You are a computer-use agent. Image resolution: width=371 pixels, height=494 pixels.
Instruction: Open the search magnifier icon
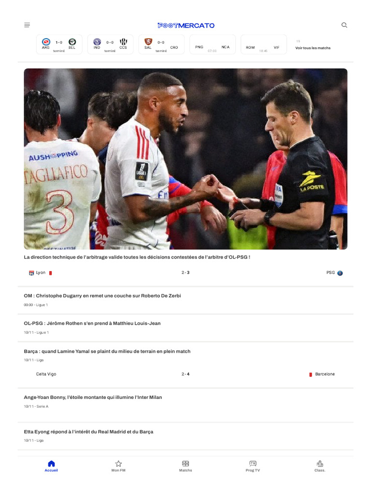(x=344, y=25)
